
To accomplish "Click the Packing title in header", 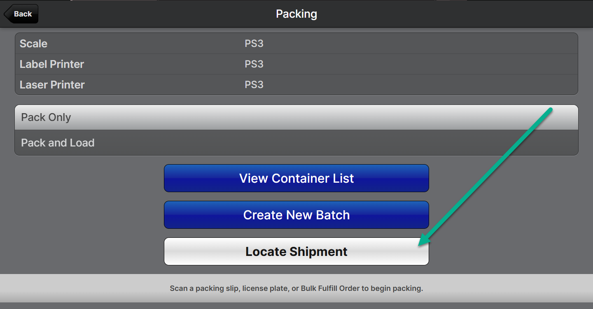I will click(x=296, y=14).
